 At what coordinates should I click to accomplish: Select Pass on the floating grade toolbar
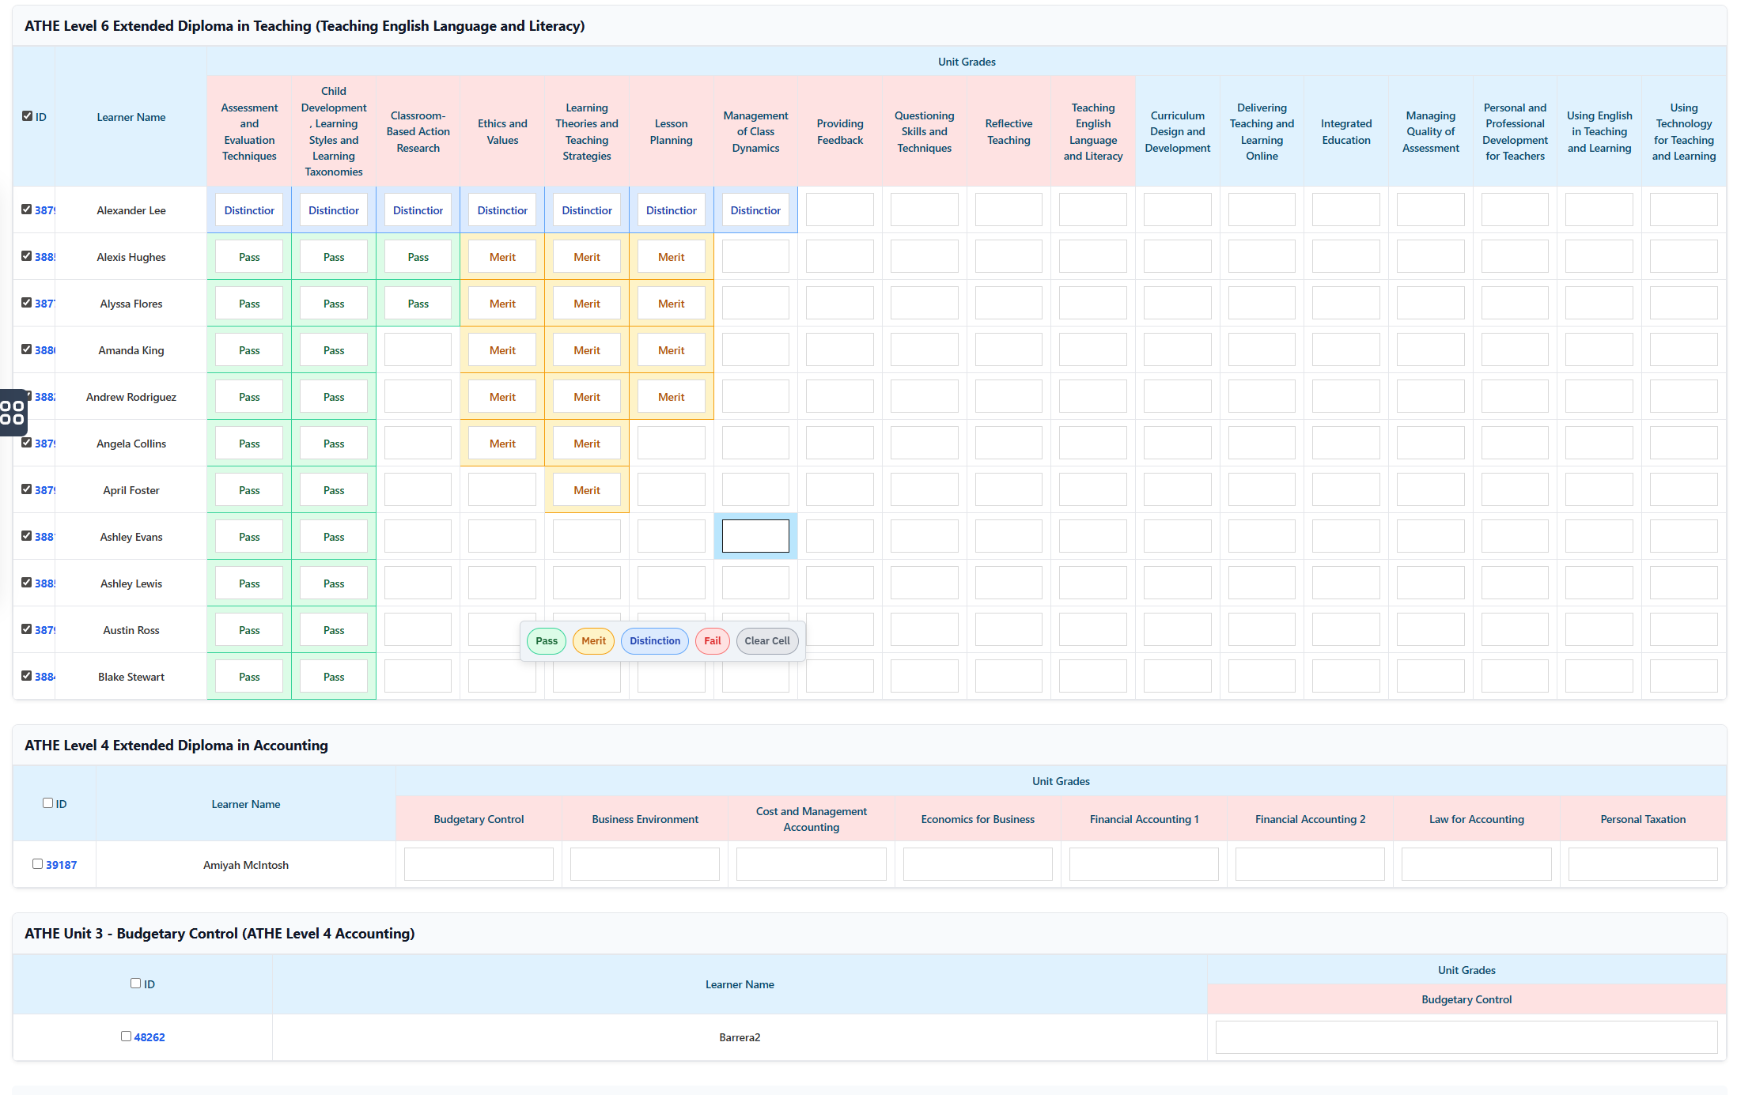pyautogui.click(x=546, y=641)
